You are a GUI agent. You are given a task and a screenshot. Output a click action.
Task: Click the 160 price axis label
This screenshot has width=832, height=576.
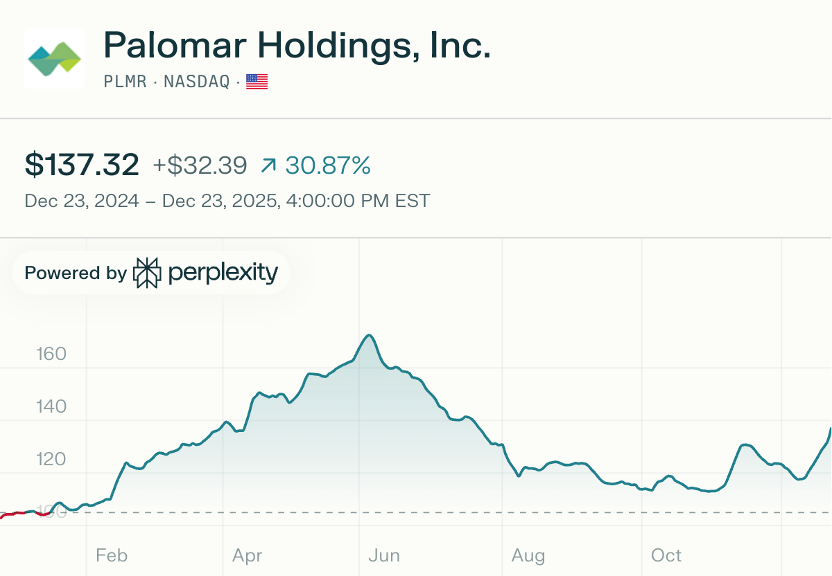51,354
